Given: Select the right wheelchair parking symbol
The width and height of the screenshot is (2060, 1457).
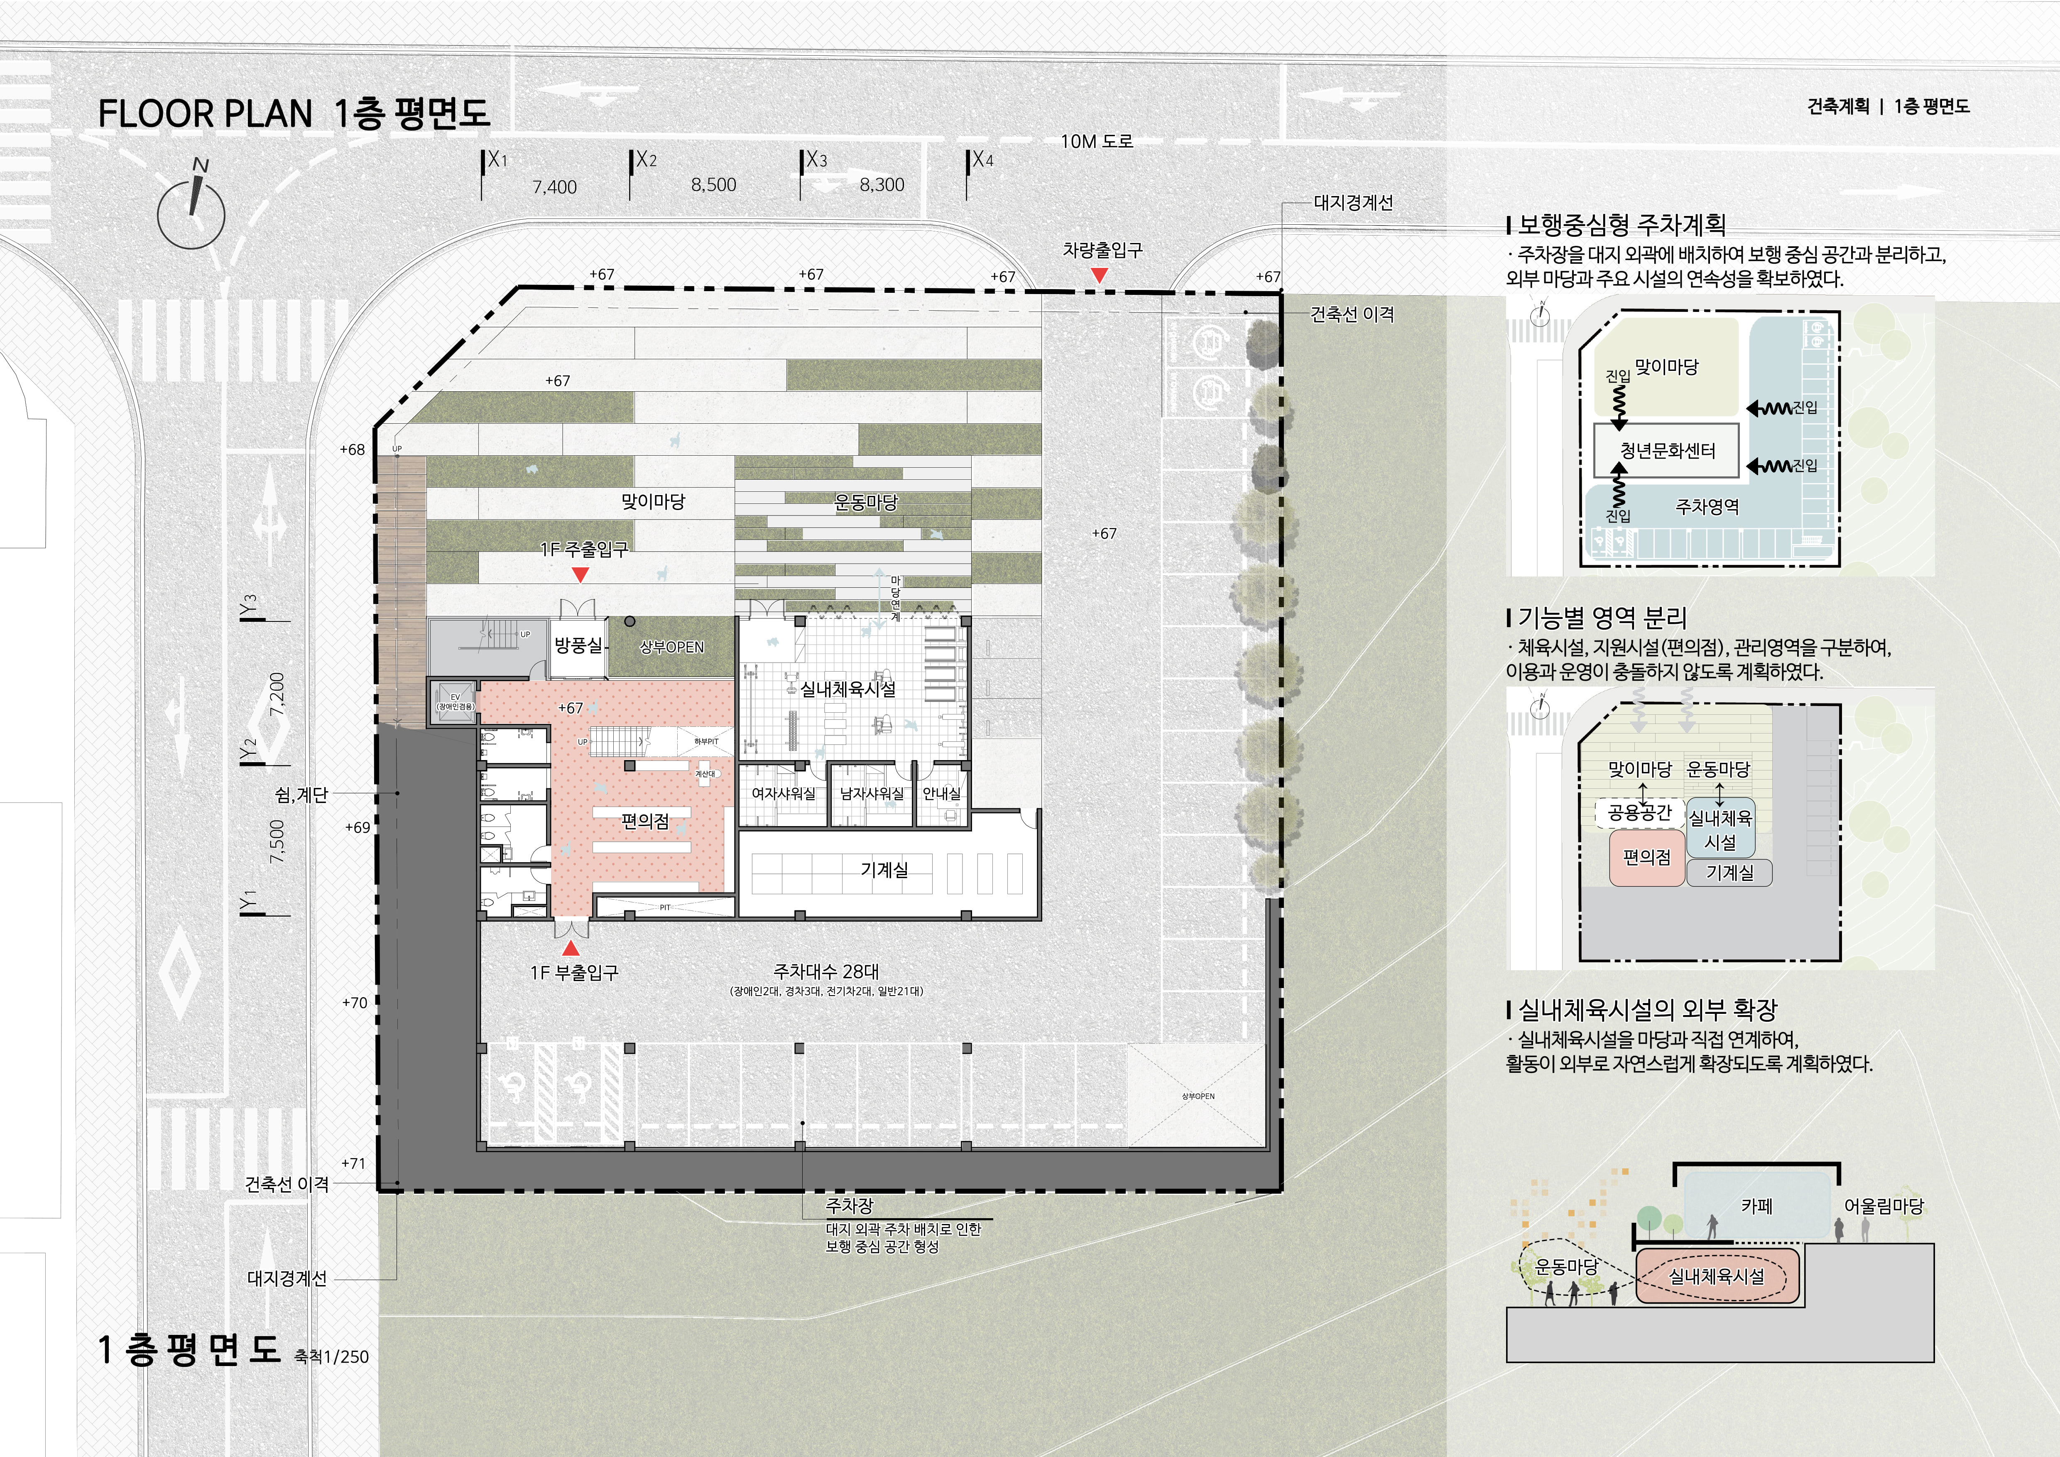Looking at the screenshot, I should [x=579, y=1088].
